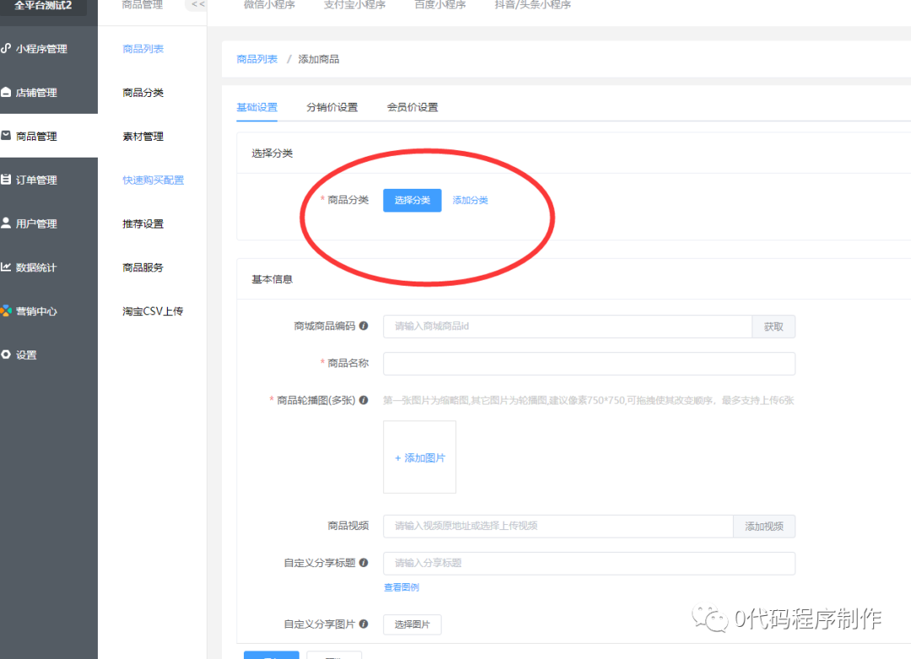
Task: Click info icon next to 自定义分享图片
Action: coord(364,624)
